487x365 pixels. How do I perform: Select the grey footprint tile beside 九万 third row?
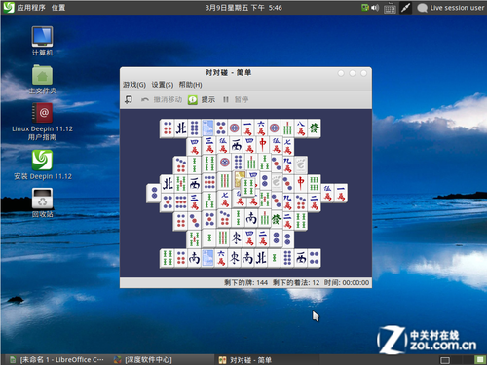tap(301, 164)
